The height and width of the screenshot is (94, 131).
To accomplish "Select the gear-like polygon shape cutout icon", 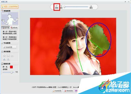I will tap(8, 59).
